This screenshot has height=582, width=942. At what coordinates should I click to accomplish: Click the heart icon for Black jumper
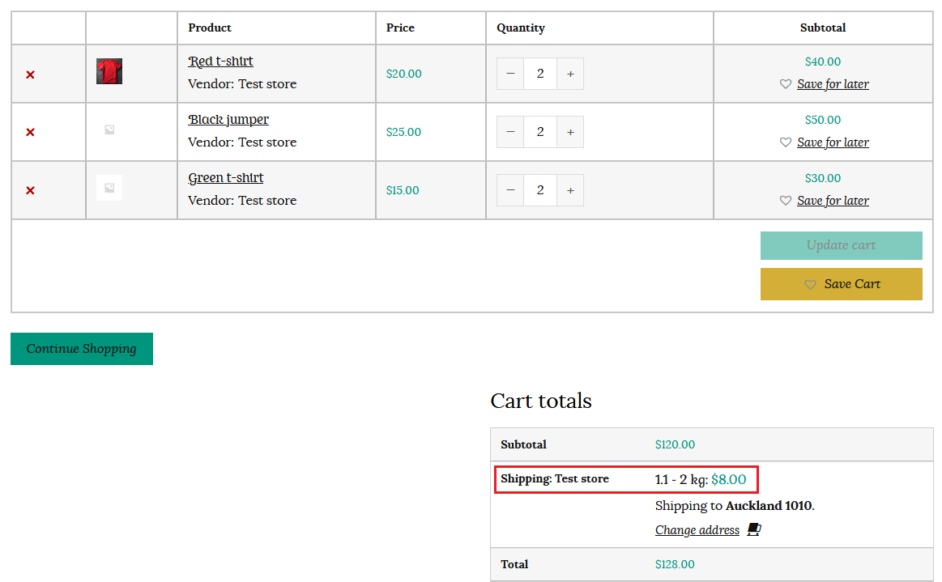[785, 142]
